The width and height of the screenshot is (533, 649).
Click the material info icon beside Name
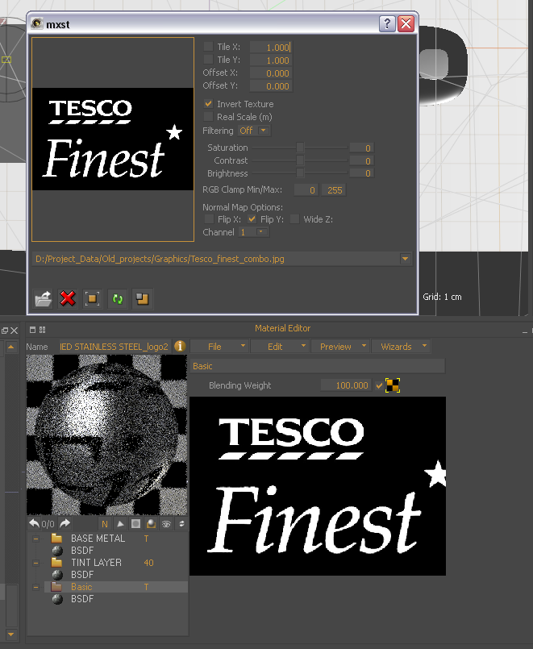[180, 346]
